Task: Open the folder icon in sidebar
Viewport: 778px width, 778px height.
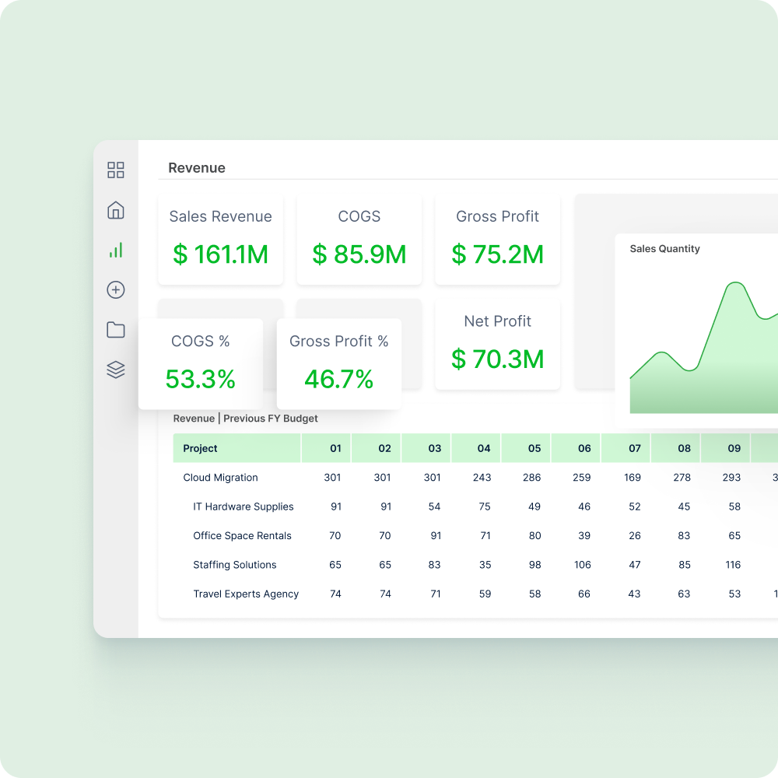Action: click(x=116, y=330)
